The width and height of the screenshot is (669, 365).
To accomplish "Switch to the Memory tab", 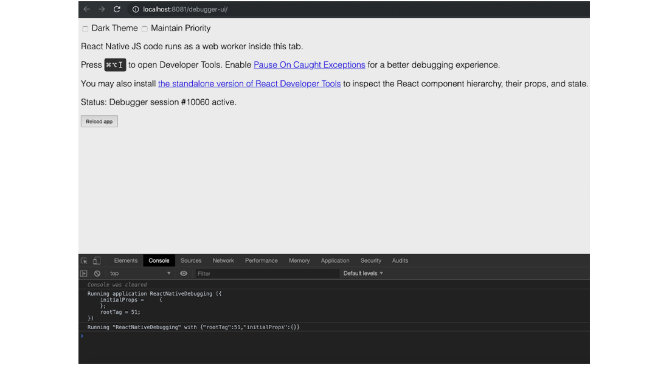I will coord(299,261).
